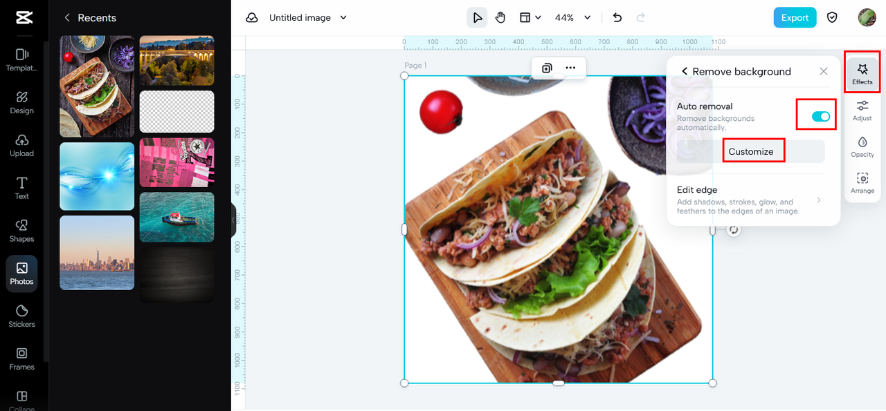Select the pointer selection tool

tap(477, 18)
